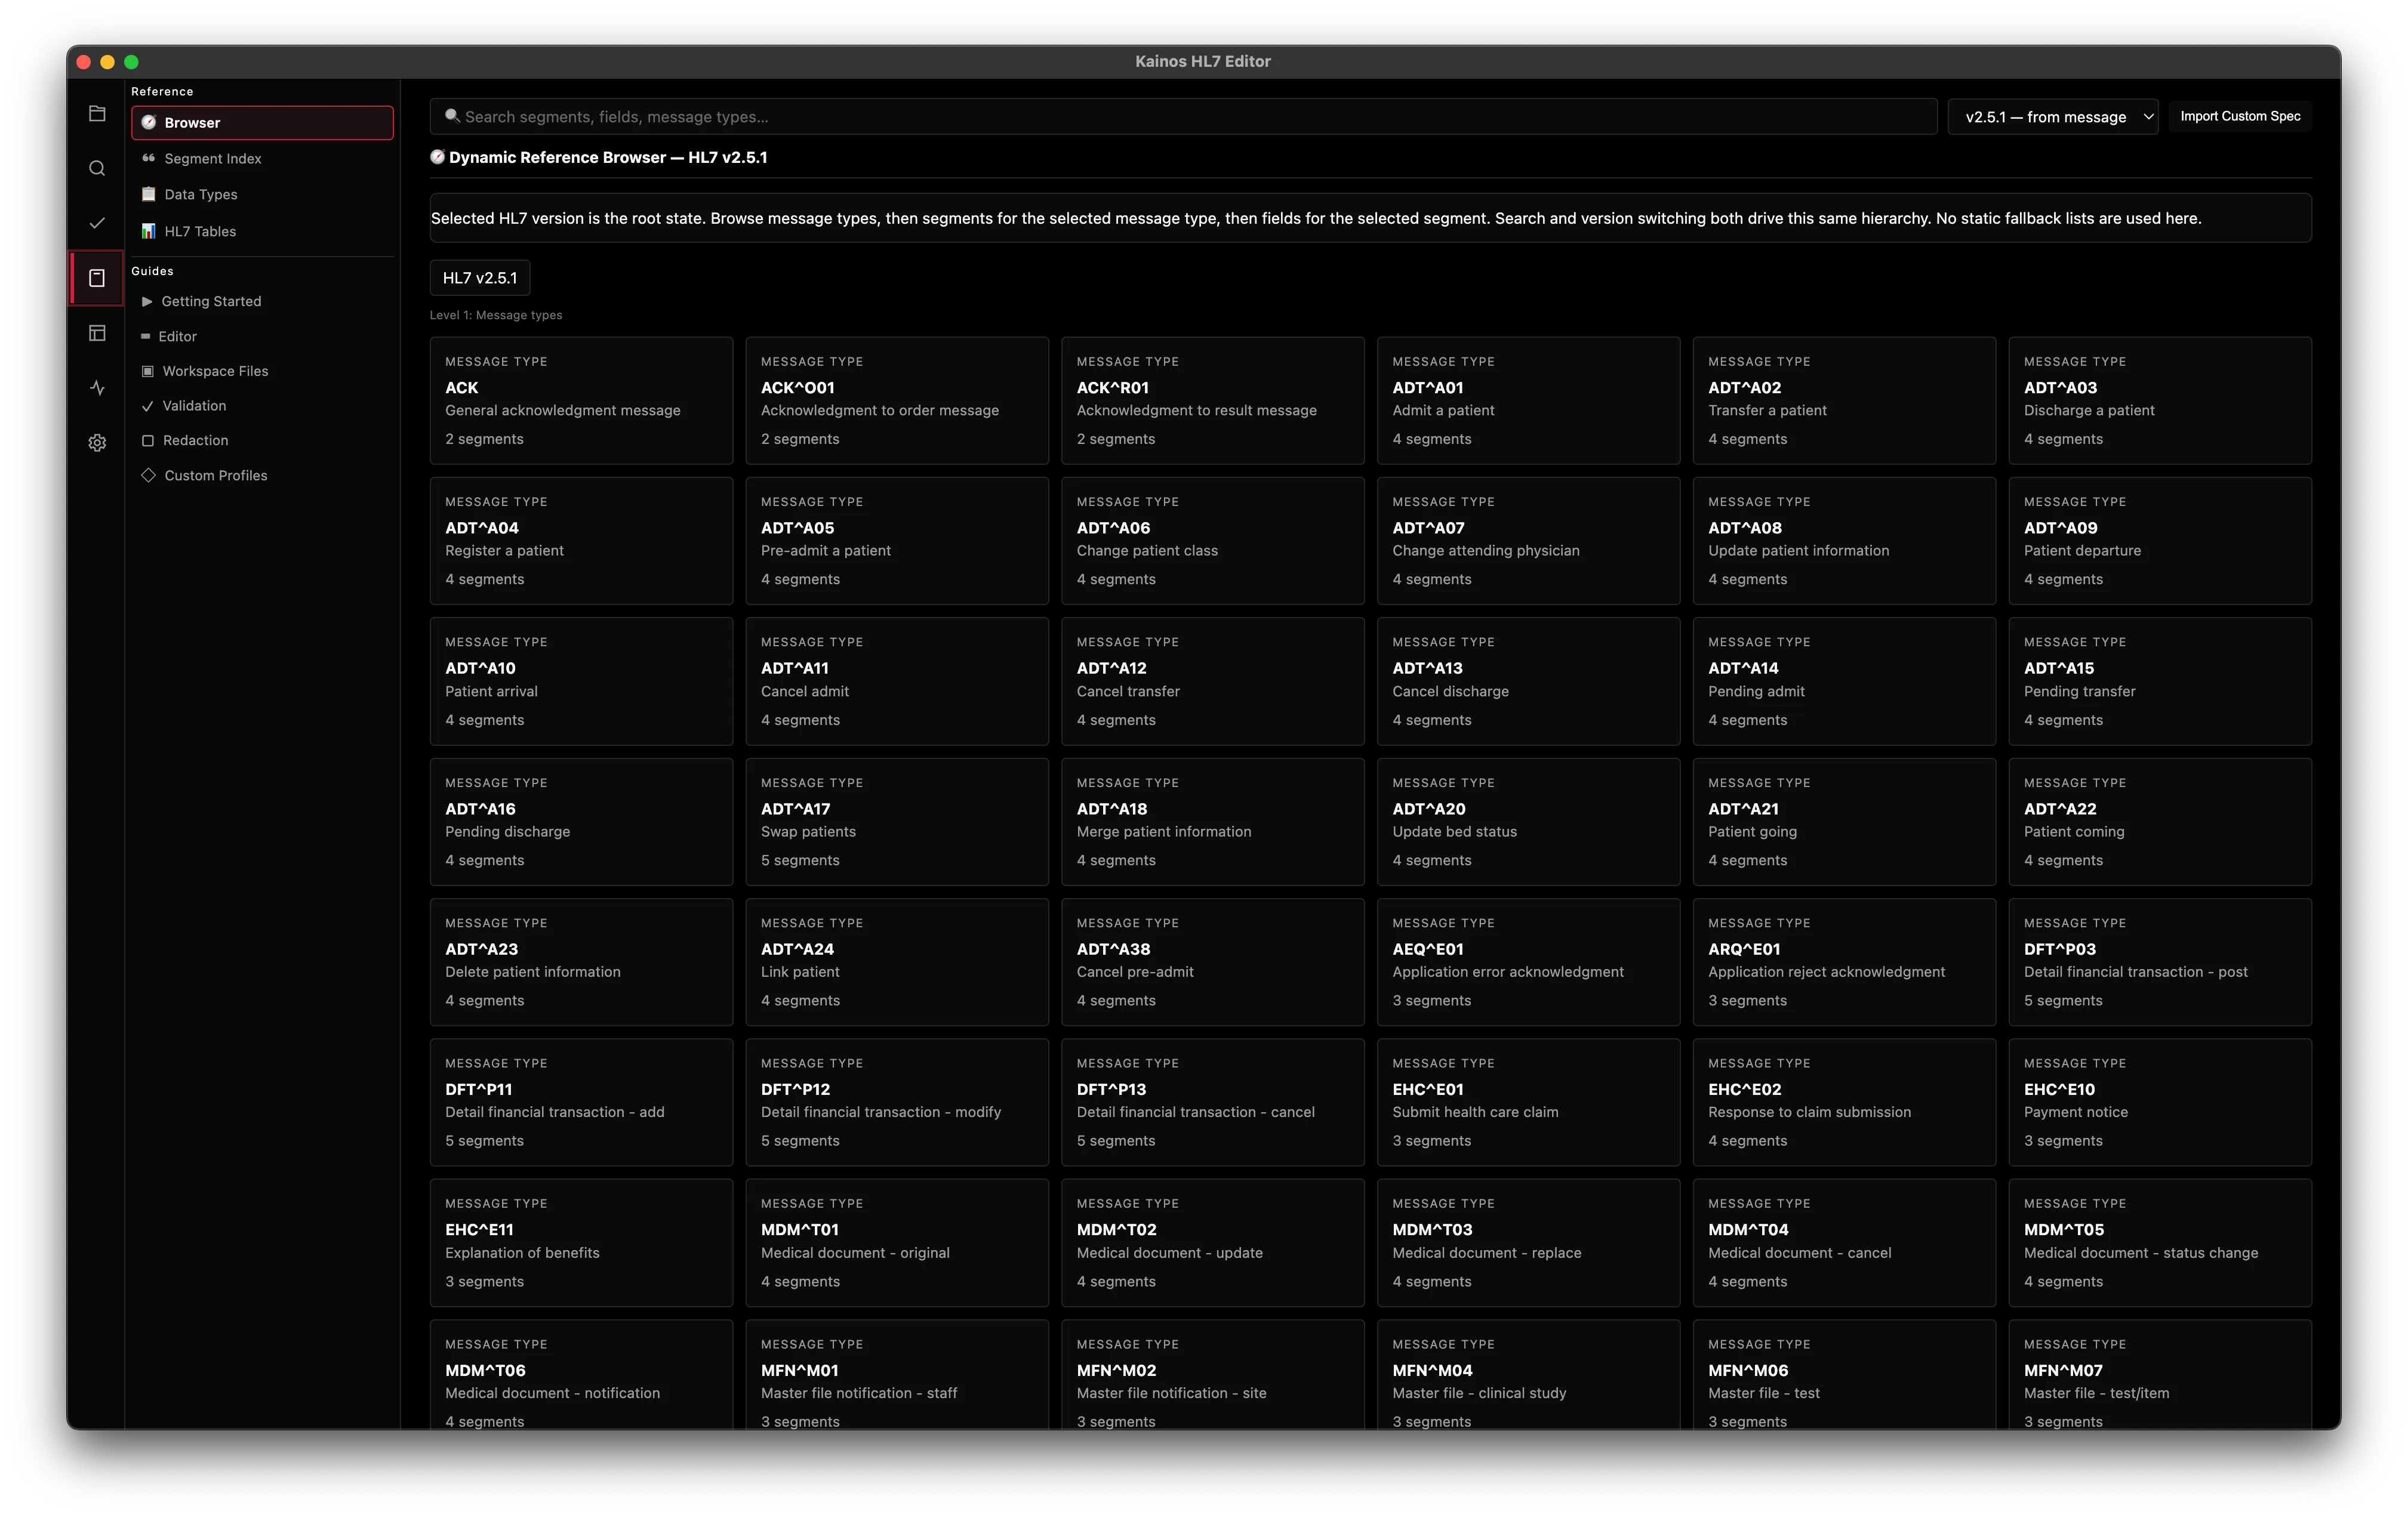The width and height of the screenshot is (2408, 1518).
Task: Open the DFT^P12 transaction modify card
Action: (x=897, y=1102)
